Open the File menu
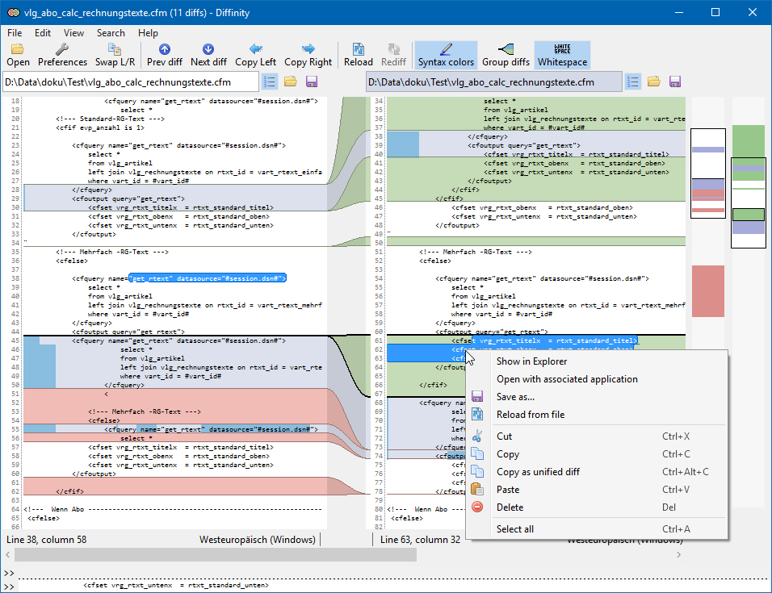This screenshot has height=593, width=772. point(15,33)
